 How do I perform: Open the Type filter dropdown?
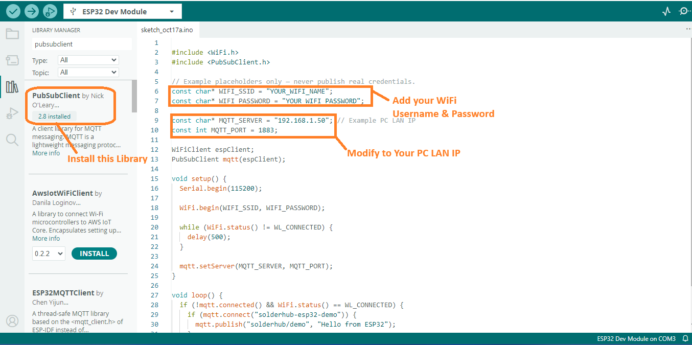[88, 60]
